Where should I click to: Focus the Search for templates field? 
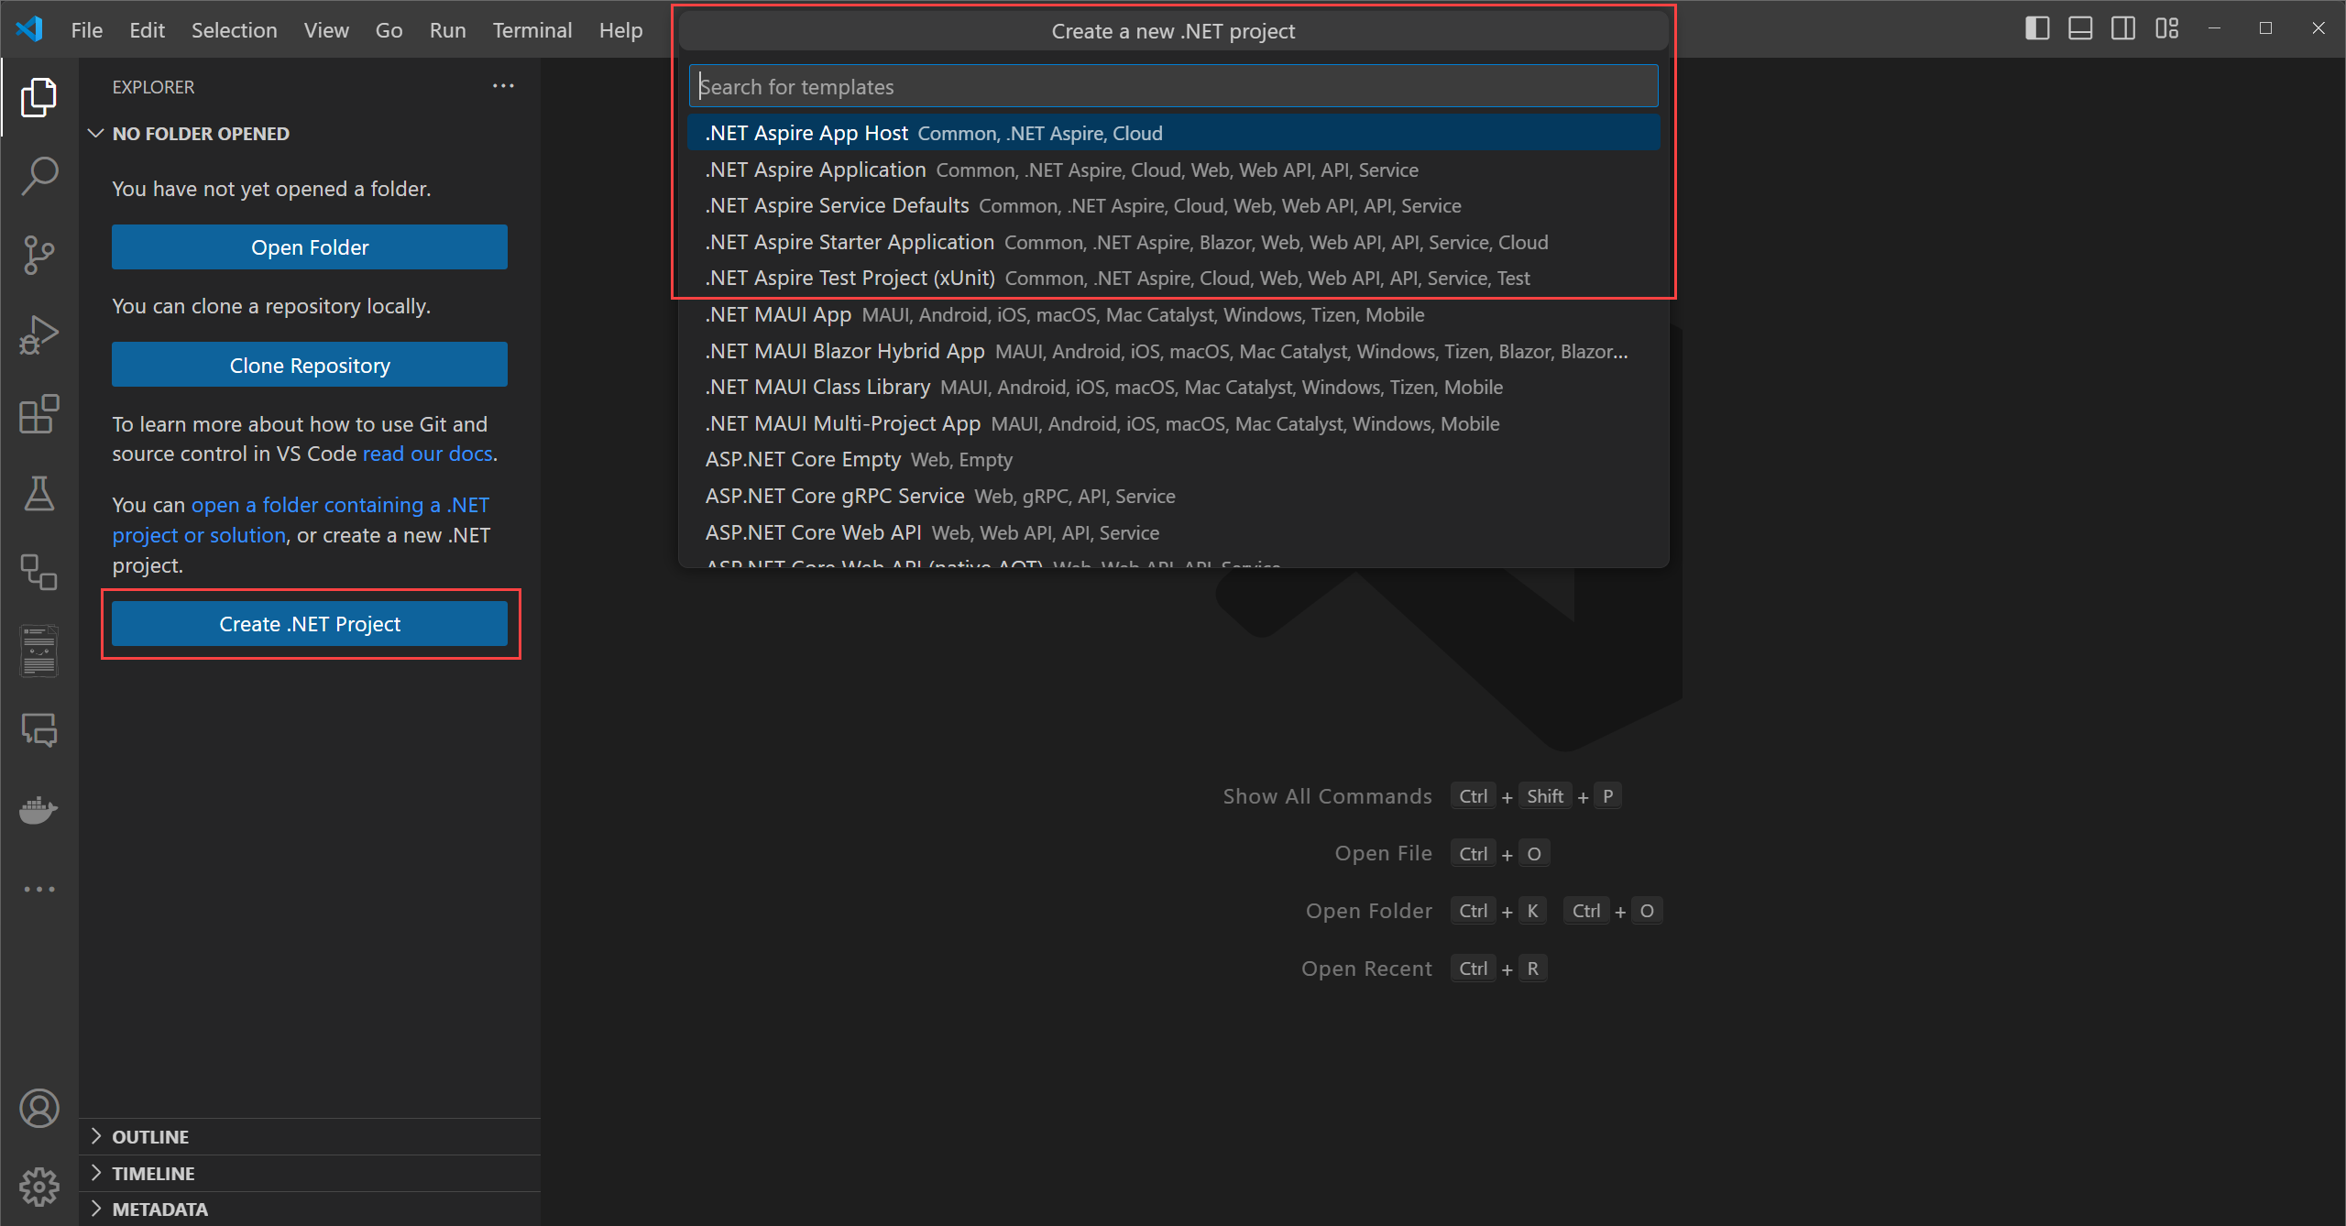point(1173,87)
